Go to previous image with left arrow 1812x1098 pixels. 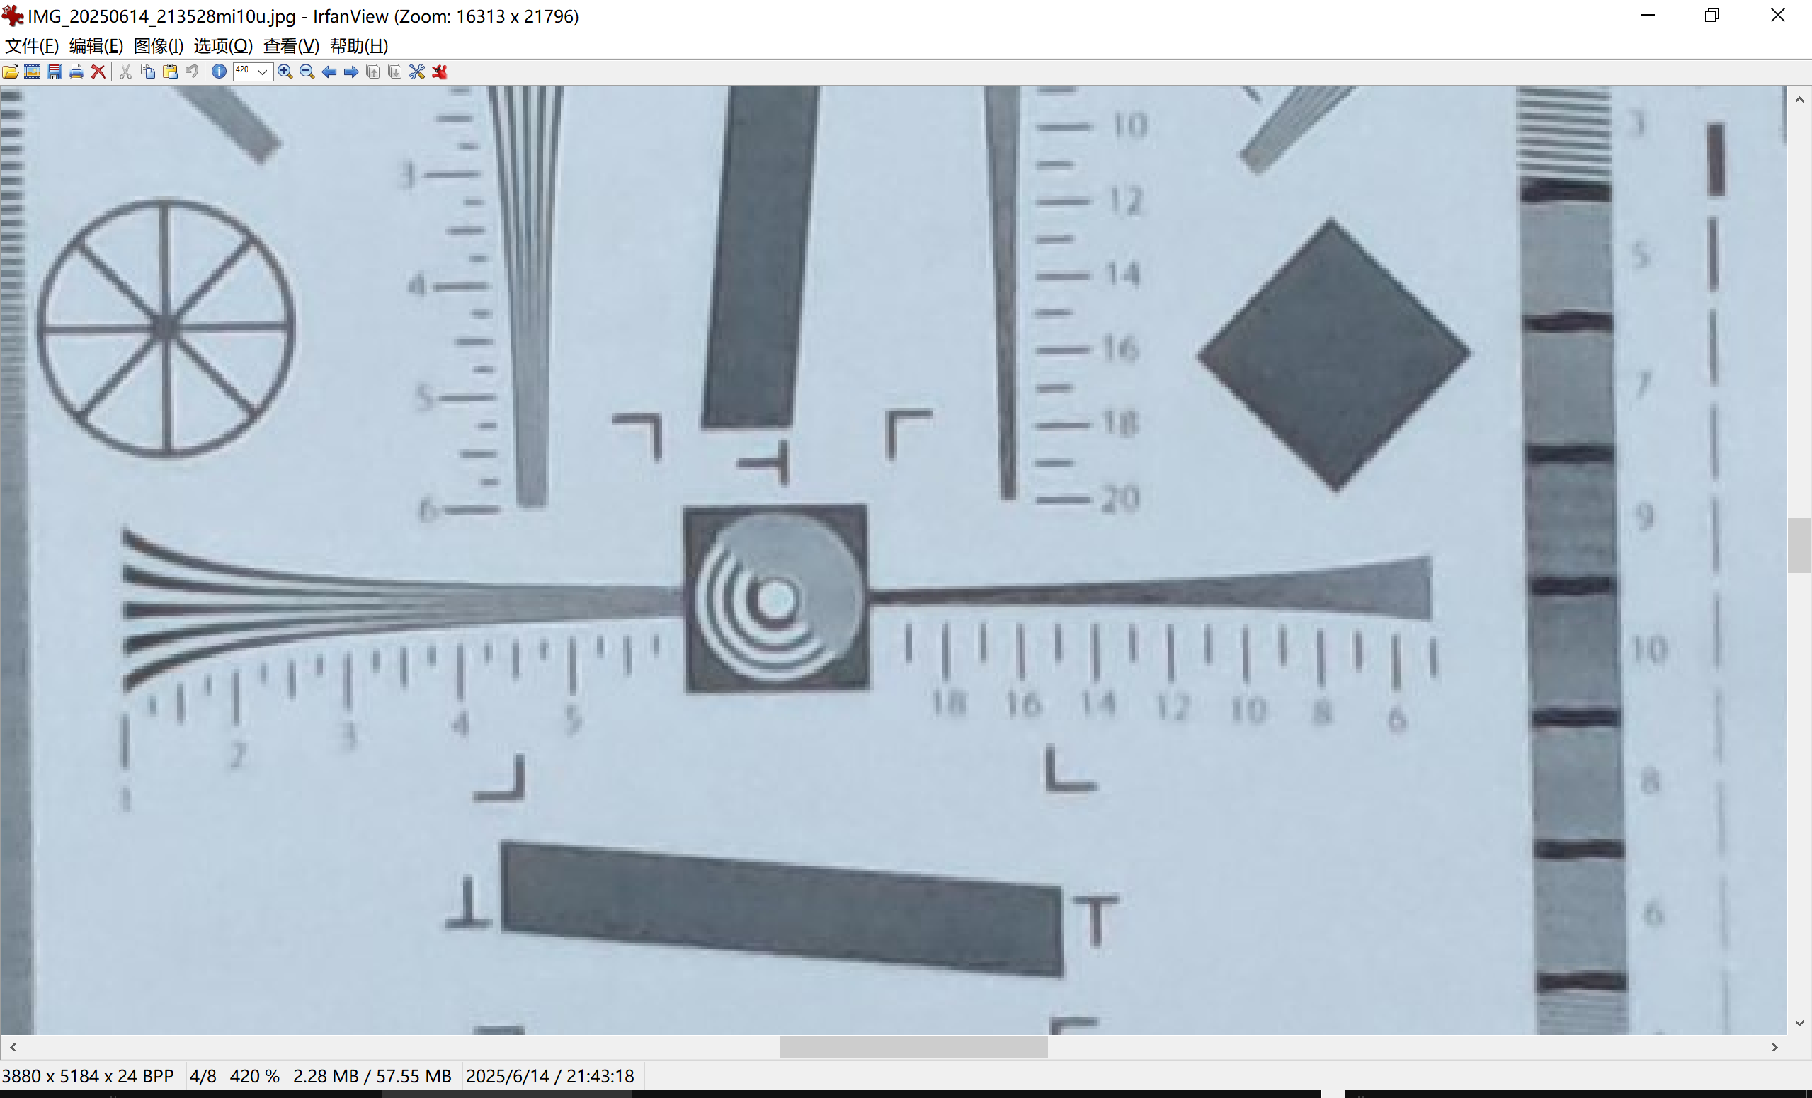tap(329, 72)
